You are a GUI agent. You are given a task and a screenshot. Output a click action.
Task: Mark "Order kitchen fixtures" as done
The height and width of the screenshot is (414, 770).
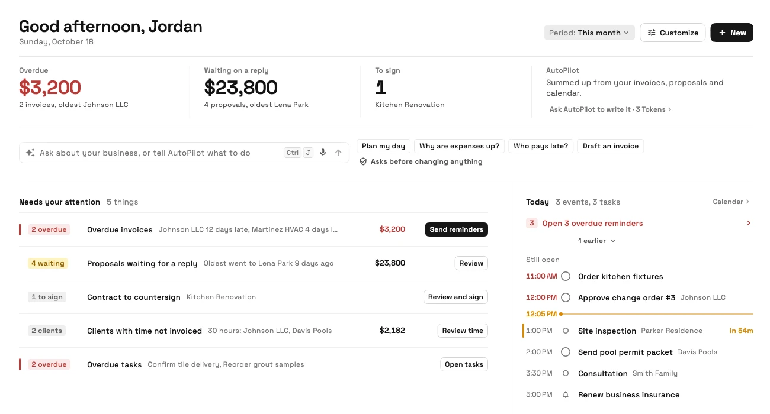[x=566, y=276]
